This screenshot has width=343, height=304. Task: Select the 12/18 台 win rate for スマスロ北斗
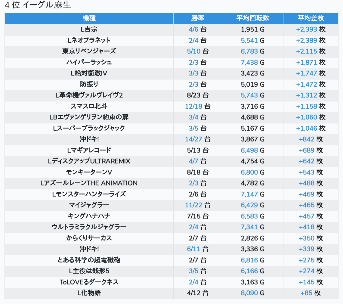(x=198, y=106)
